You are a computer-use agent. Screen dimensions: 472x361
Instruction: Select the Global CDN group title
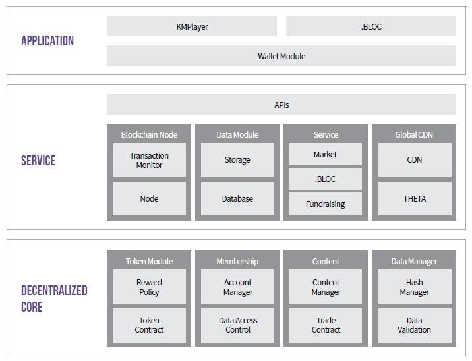414,134
